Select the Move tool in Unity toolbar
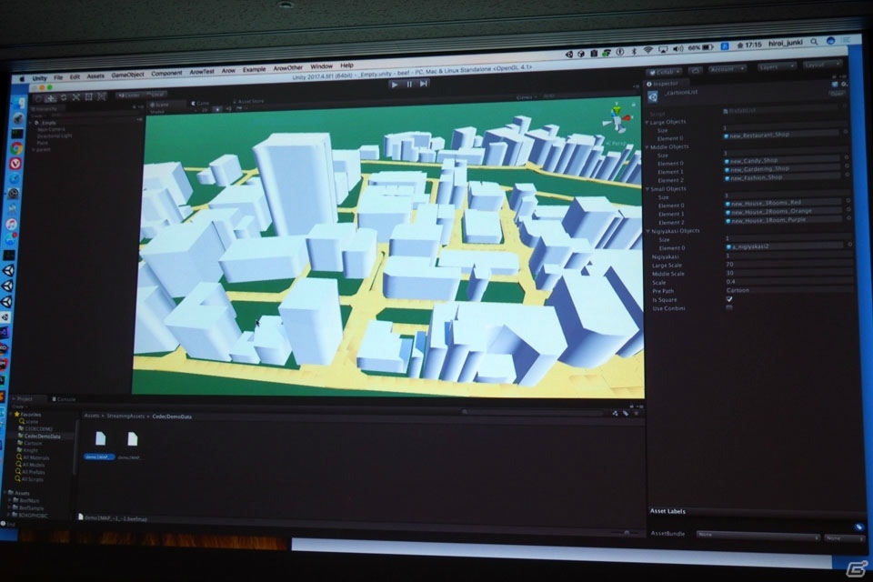873x582 pixels. (51, 98)
